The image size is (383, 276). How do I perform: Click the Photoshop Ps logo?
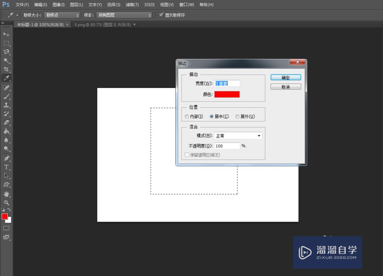click(x=6, y=4)
